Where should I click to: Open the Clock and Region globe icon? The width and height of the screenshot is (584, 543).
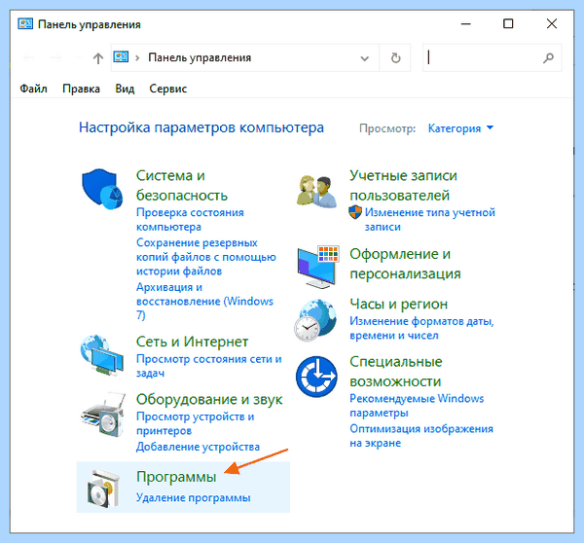point(315,320)
